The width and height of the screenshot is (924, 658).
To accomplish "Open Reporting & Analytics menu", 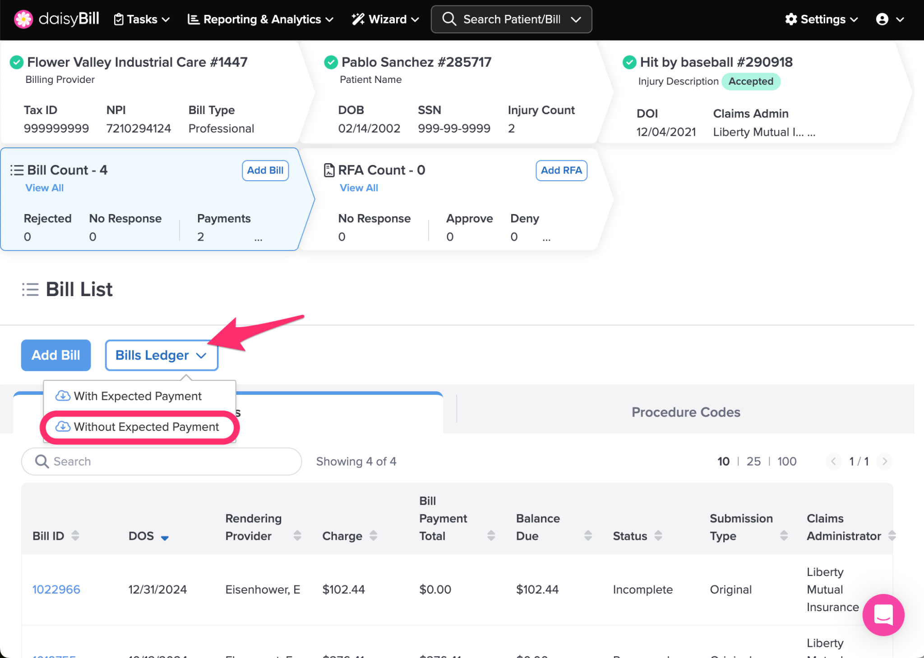I will [x=261, y=19].
